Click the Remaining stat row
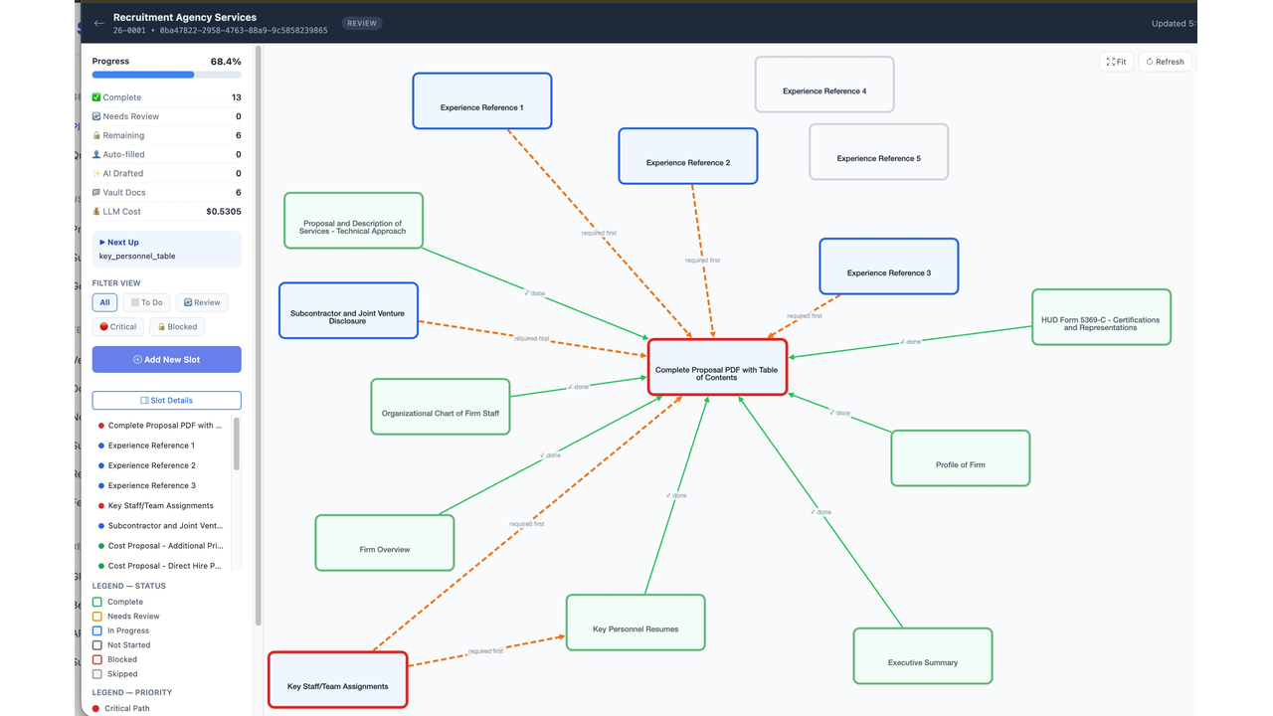This screenshot has height=716, width=1273. tap(166, 135)
